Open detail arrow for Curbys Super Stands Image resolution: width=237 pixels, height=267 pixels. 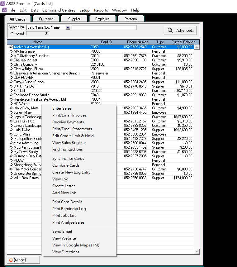pyautogui.click(x=11, y=82)
